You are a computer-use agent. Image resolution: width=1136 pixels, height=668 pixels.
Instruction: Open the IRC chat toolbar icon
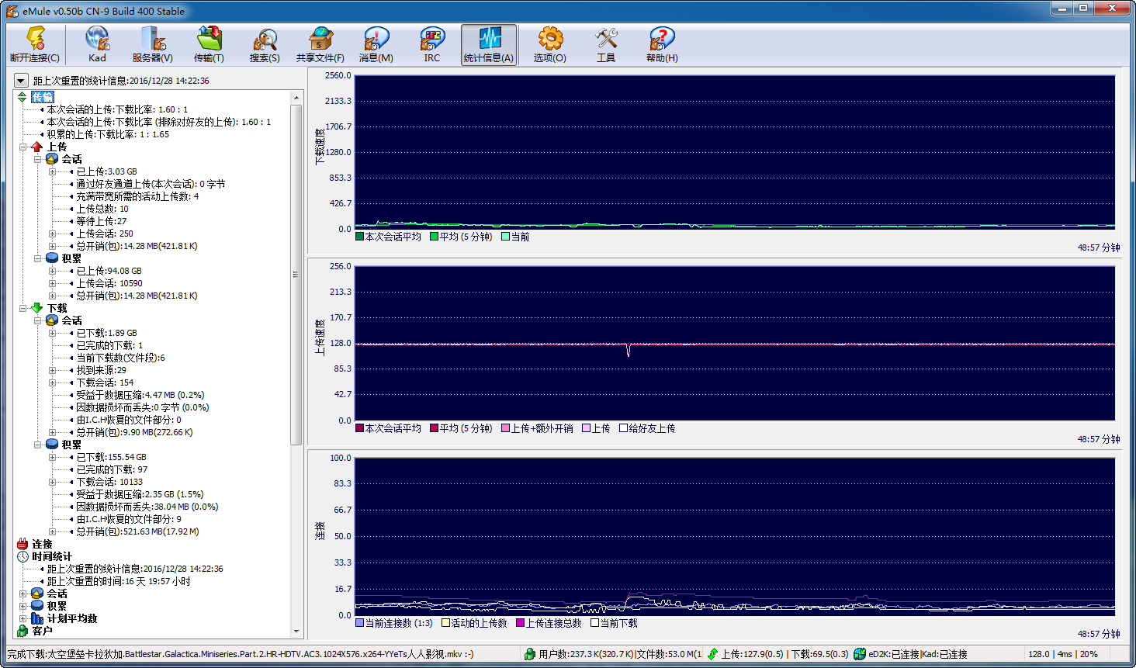click(431, 44)
